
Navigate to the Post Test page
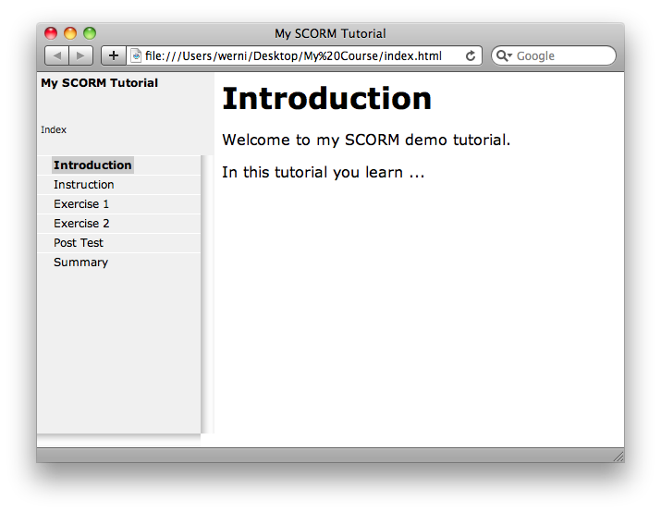coord(79,243)
